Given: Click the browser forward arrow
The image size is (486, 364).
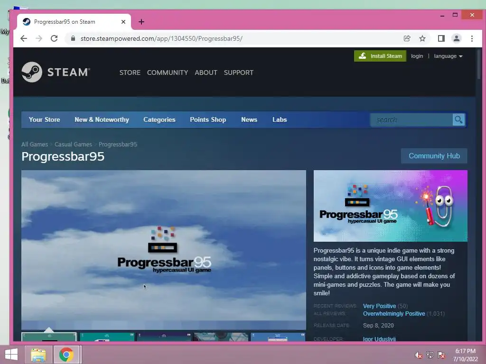Looking at the screenshot, I should pyautogui.click(x=39, y=38).
